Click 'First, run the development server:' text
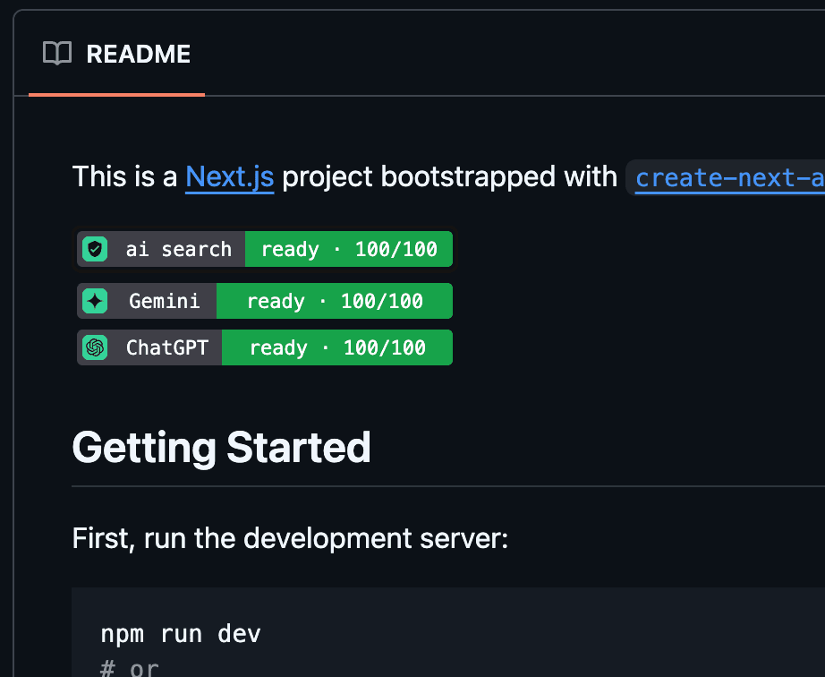 [291, 538]
